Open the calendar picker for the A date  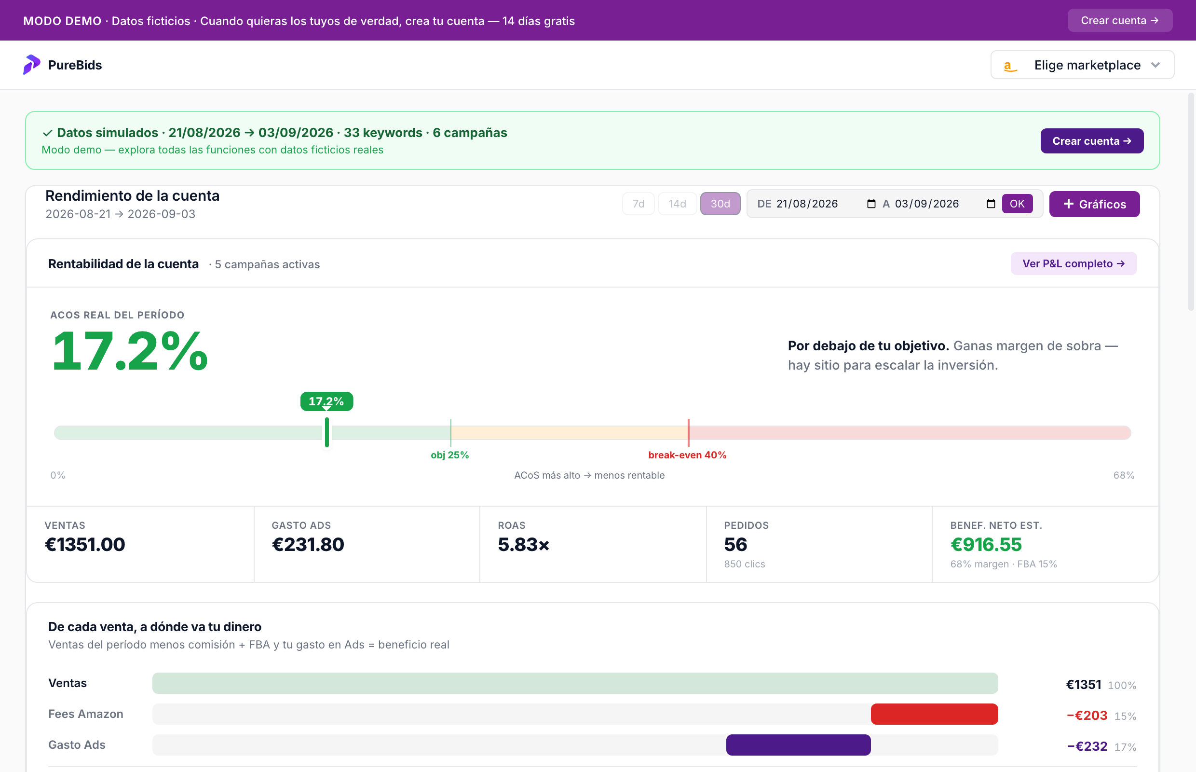point(991,204)
